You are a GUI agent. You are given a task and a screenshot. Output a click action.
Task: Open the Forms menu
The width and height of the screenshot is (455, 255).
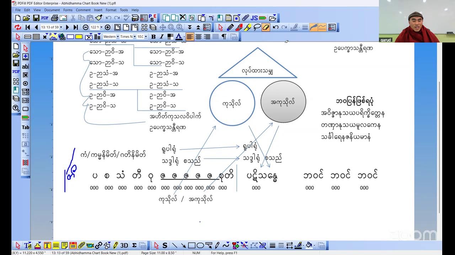[x=68, y=10]
